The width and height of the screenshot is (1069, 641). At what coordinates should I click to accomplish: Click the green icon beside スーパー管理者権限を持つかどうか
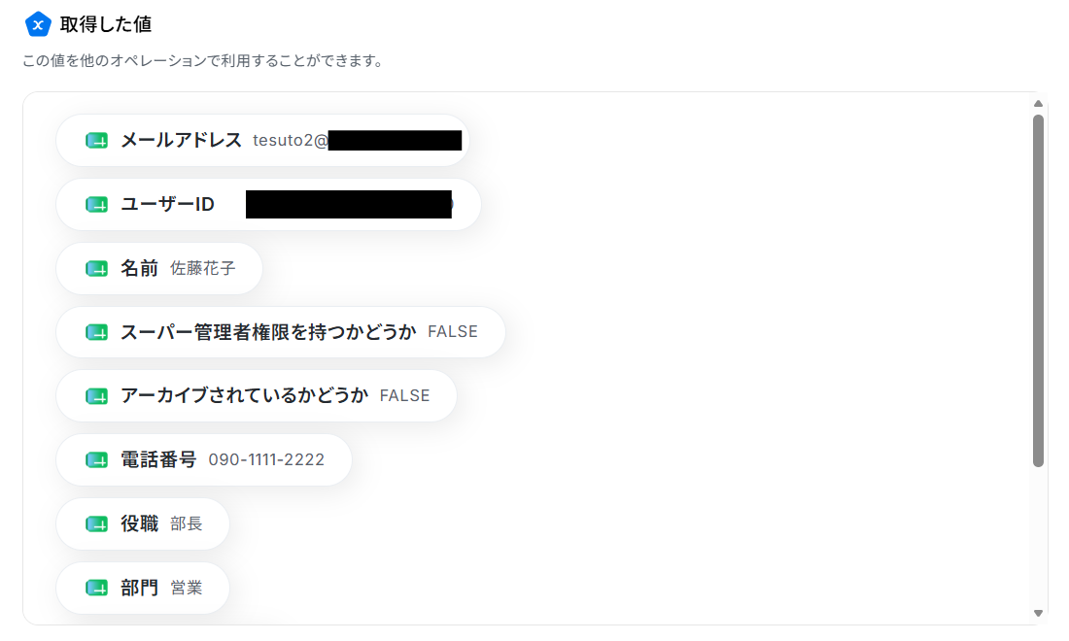click(x=96, y=332)
